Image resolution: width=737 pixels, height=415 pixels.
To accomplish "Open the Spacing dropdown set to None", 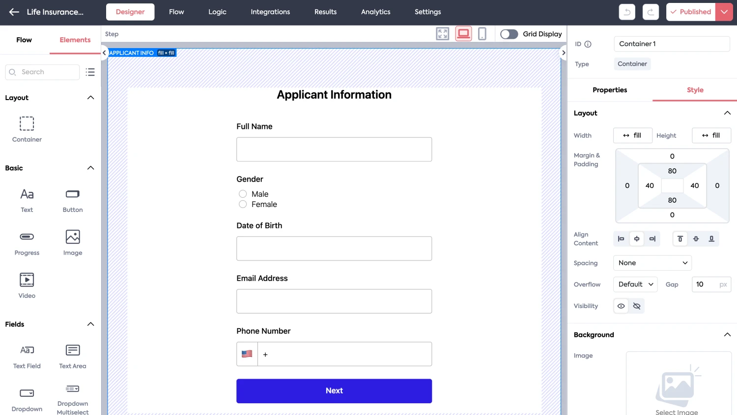I will 652,263.
